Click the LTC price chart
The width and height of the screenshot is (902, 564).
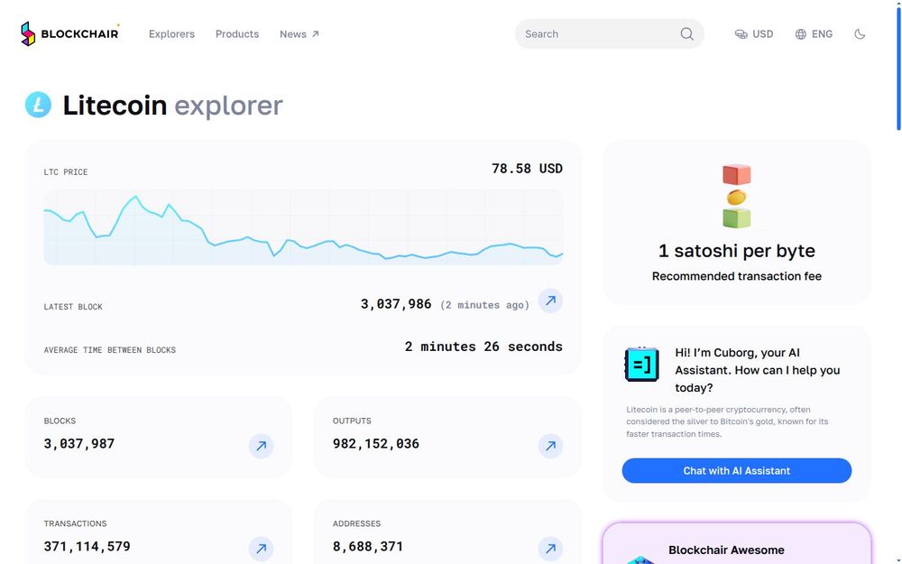(x=303, y=227)
